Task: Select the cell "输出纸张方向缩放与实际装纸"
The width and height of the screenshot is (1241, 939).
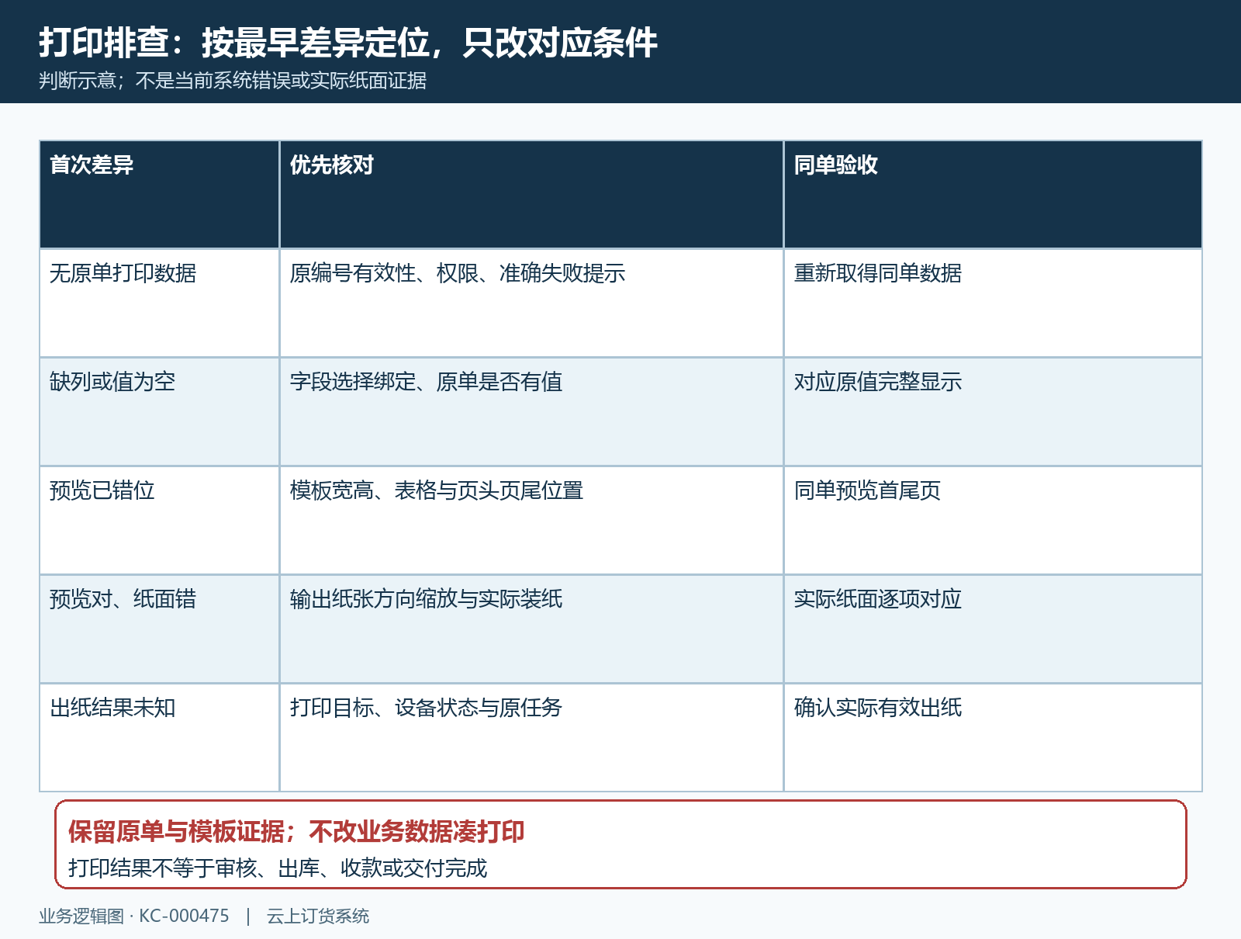Action: pyautogui.click(x=531, y=629)
